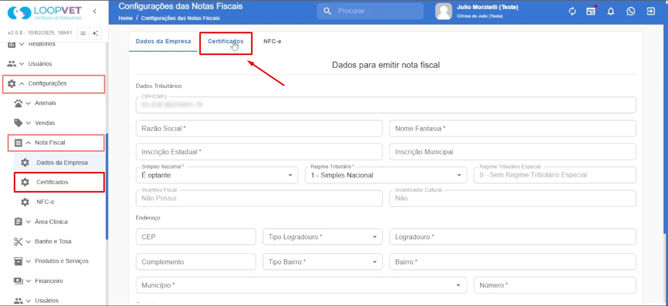Open the Município dropdown
This screenshot has width=668, height=306.
(301, 285)
